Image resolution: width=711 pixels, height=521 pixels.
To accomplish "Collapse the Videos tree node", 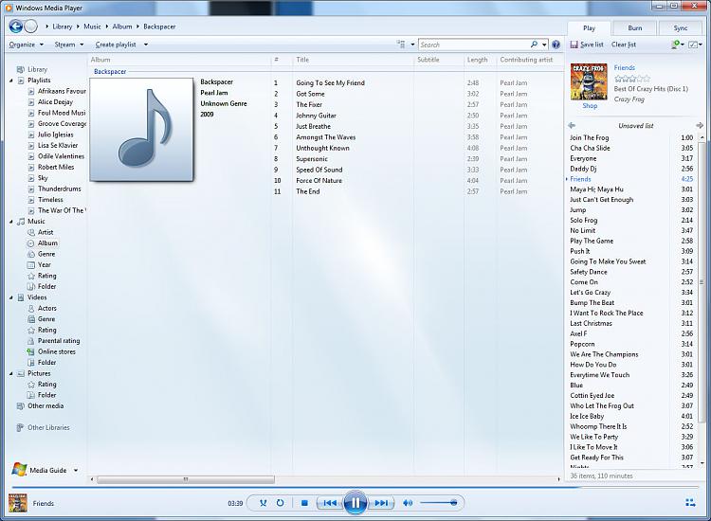I will tap(11, 297).
